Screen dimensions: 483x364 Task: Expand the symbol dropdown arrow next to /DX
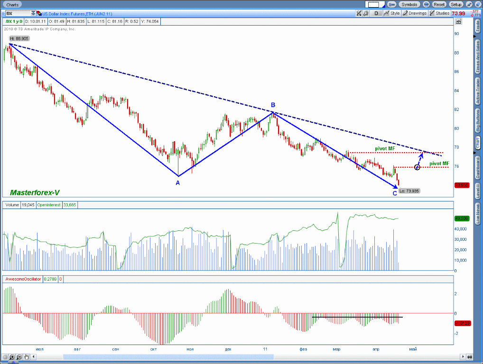33,14
